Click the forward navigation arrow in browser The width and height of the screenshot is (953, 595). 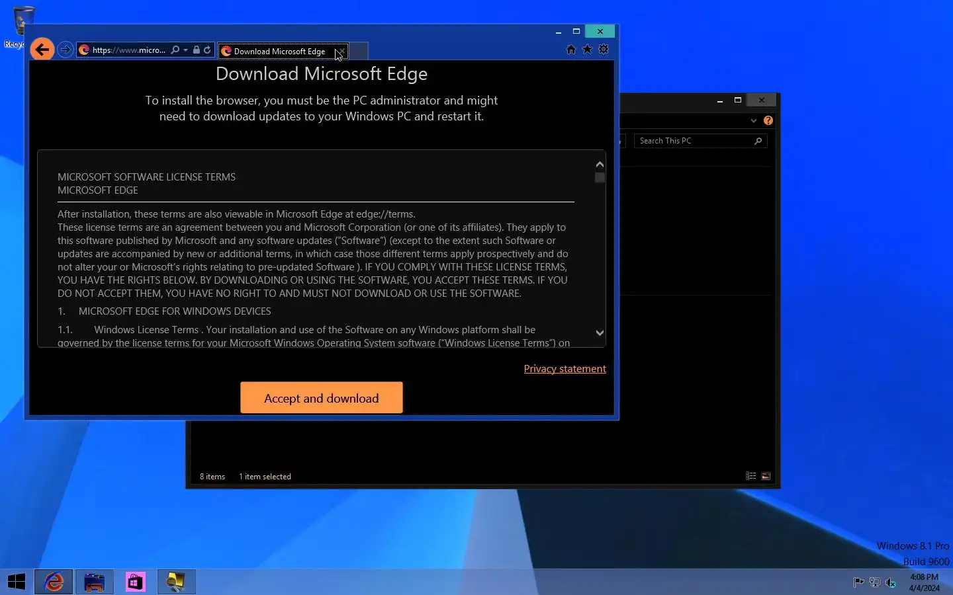(x=65, y=50)
